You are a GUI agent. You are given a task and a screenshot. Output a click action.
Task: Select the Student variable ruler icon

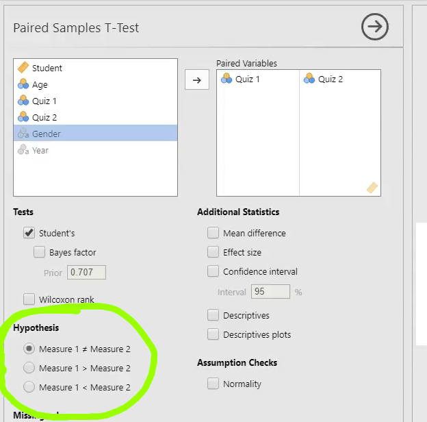click(x=23, y=68)
